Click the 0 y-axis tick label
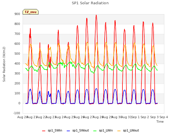This screenshot has height=136, width=181. tap(19, 103)
